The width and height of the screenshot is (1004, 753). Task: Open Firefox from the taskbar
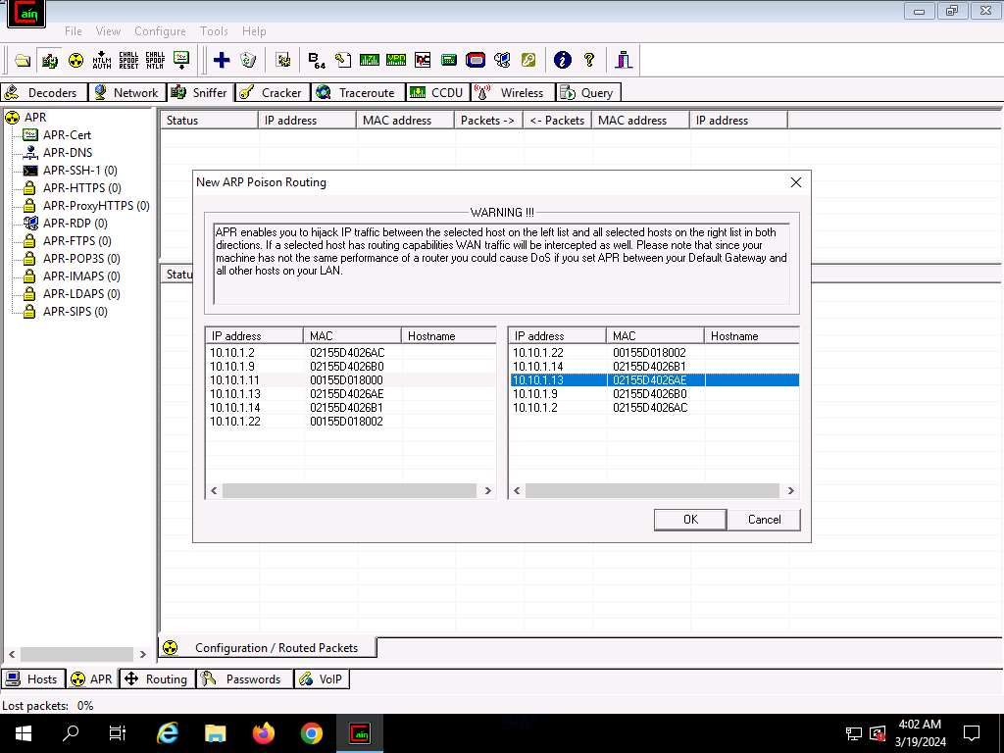click(x=264, y=733)
